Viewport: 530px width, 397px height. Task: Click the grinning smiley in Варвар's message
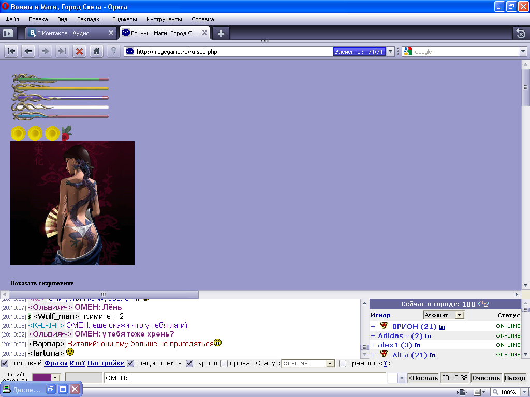[x=218, y=343]
